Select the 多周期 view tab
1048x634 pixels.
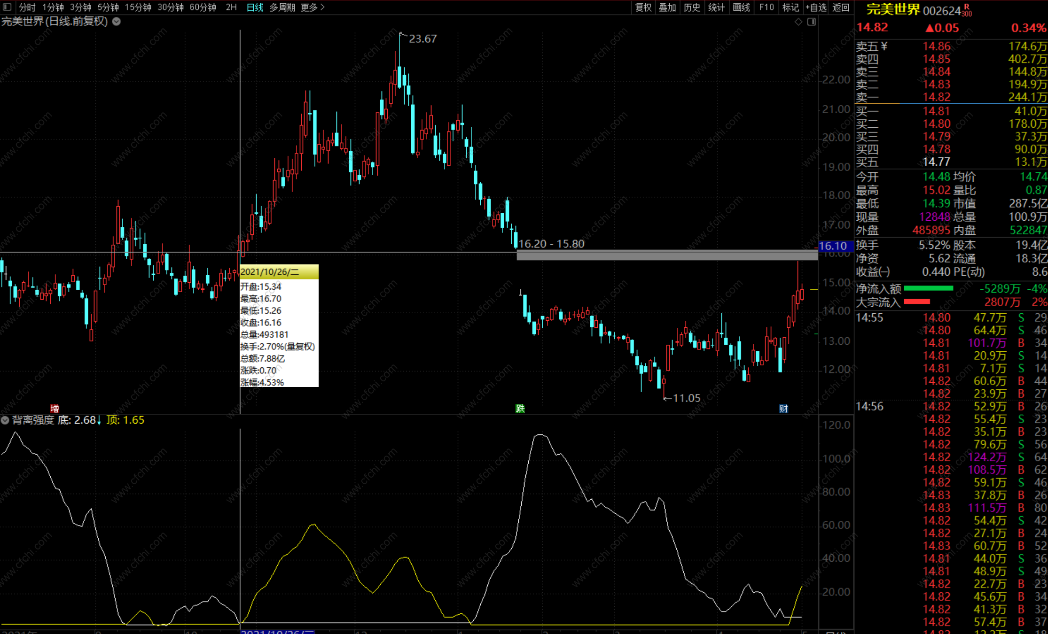click(x=282, y=7)
